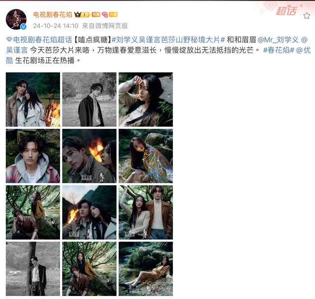This screenshot has width=315, height=299.
Task: Open the woman reclining on mossy rocks photo
Action: point(146,269)
